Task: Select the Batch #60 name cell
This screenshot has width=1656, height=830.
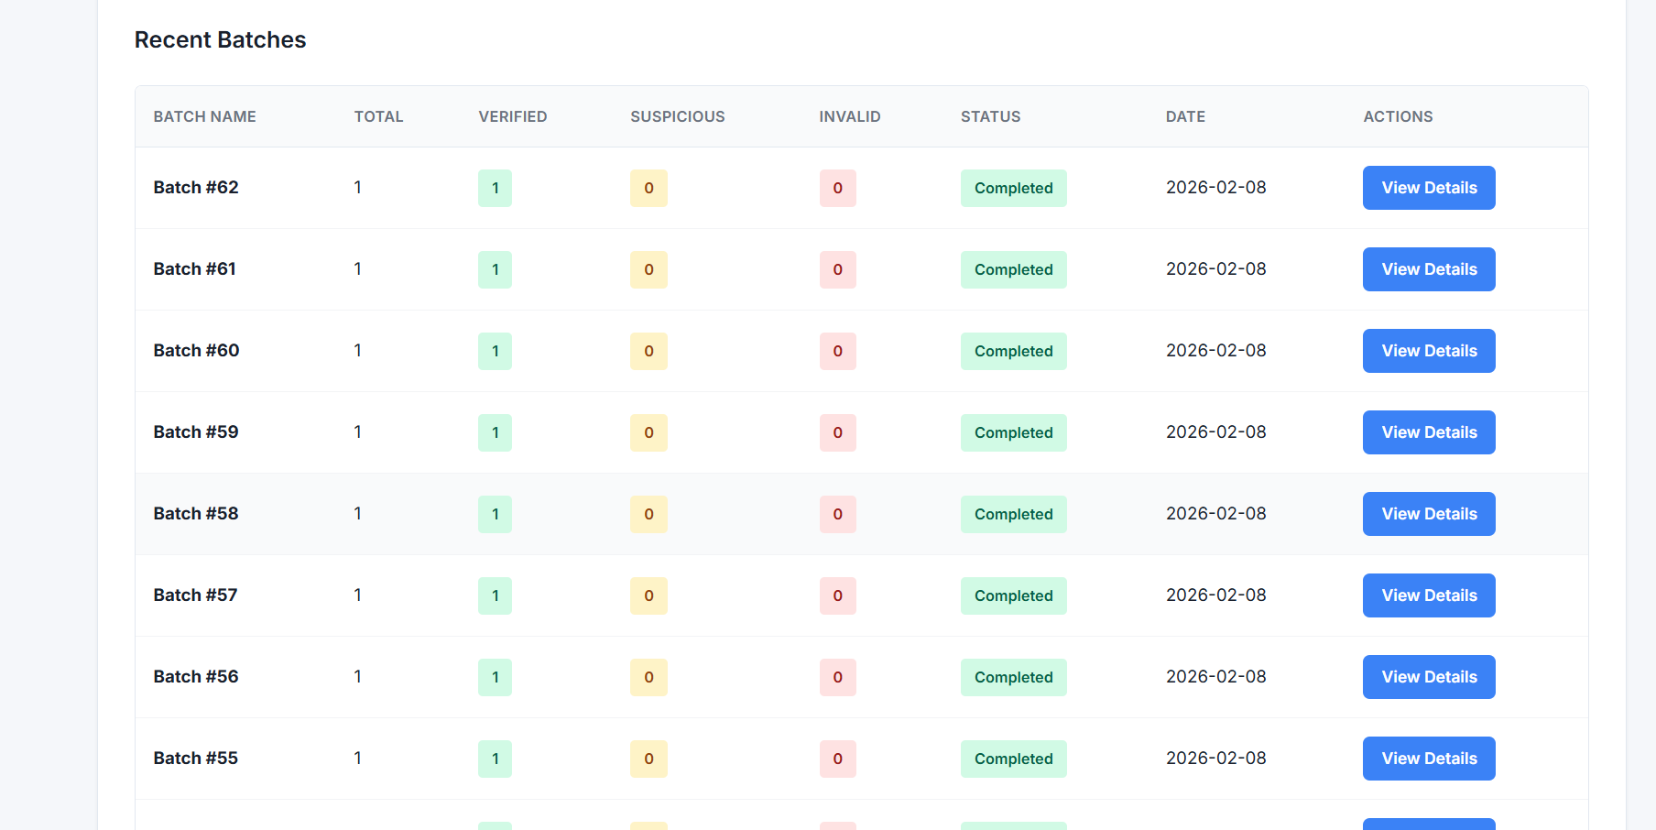Action: tap(196, 350)
